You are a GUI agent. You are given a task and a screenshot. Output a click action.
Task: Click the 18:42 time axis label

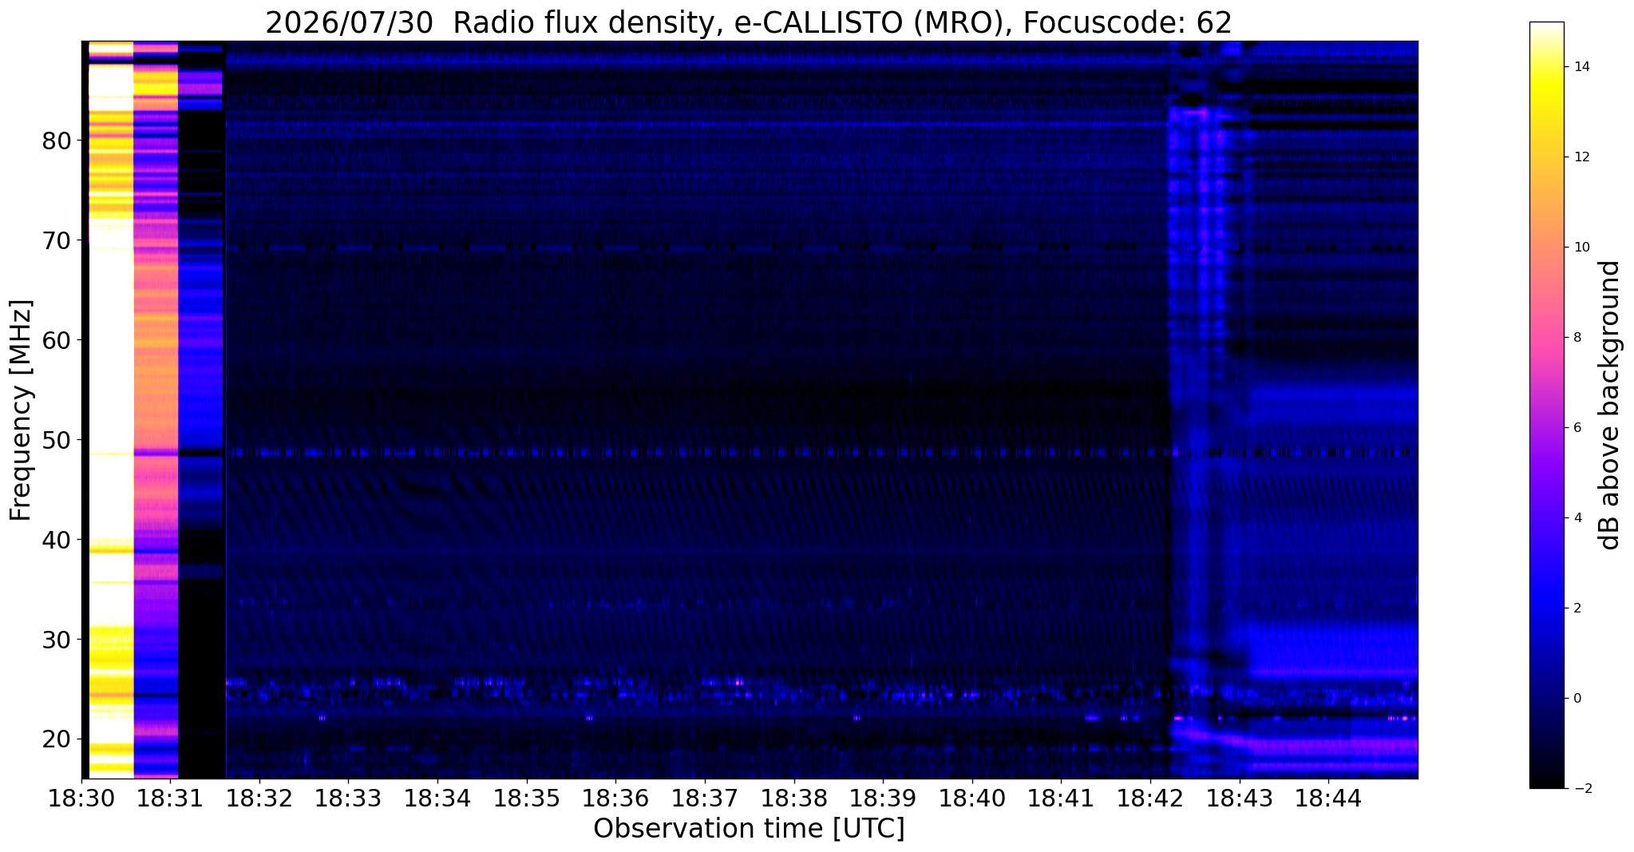coord(1150,799)
